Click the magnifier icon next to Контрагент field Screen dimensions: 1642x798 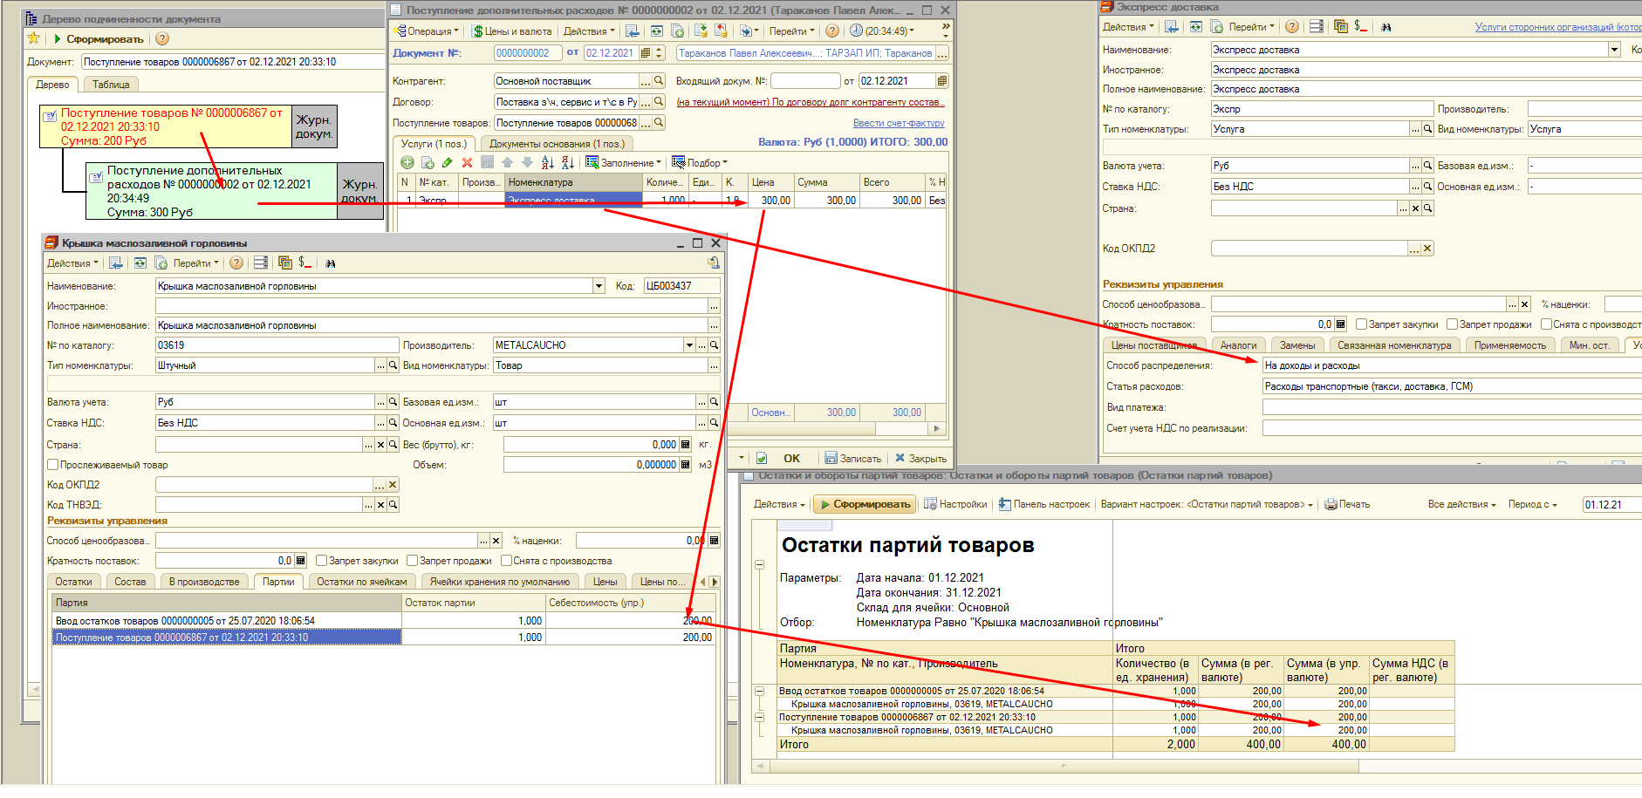pos(659,81)
